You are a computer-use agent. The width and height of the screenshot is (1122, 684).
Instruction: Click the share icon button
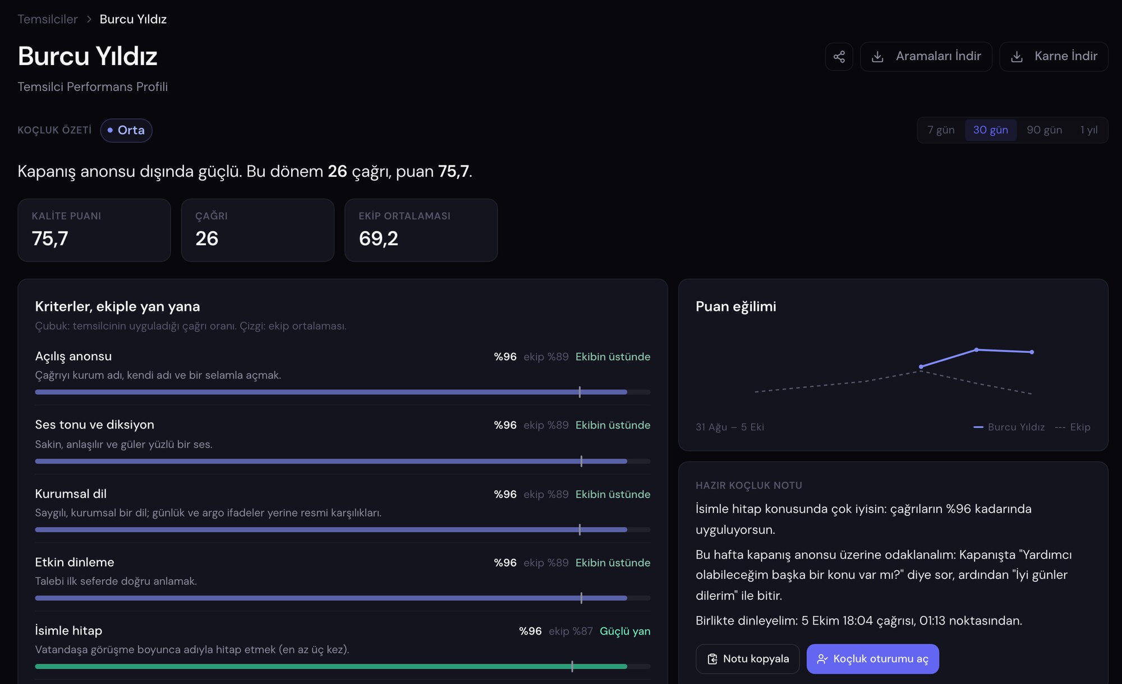(x=839, y=57)
